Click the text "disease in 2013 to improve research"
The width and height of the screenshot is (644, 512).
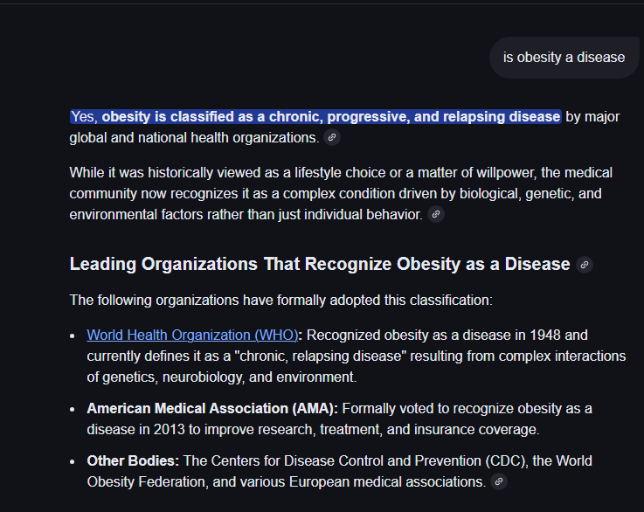199,430
